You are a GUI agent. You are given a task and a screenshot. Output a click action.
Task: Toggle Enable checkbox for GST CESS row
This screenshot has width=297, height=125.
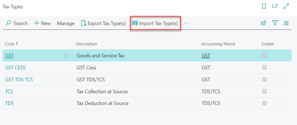click(264, 68)
